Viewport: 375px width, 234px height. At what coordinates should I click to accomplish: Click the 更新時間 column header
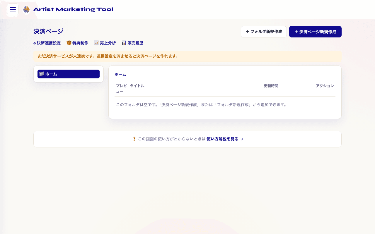pos(271,86)
